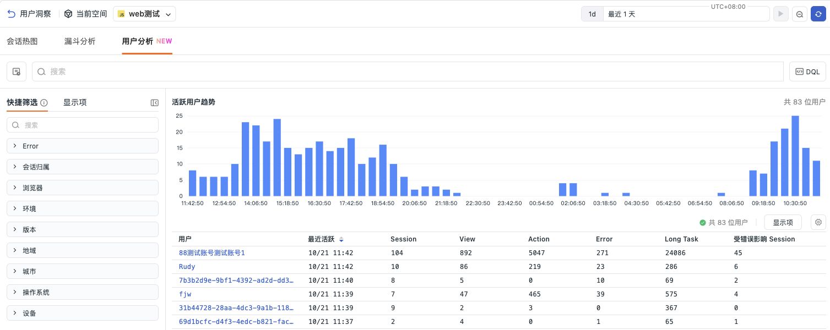Sort by 最近活跃 using sort arrows
The width and height of the screenshot is (830, 330).
341,239
